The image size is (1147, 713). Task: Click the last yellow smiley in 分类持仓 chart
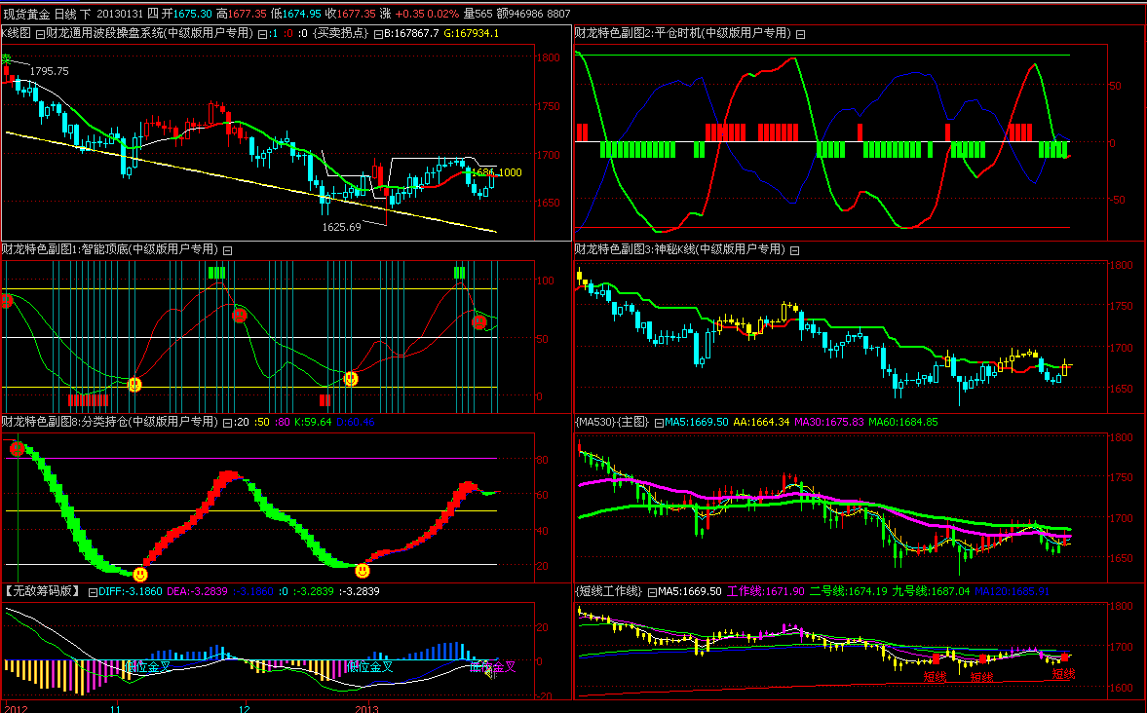[x=363, y=570]
